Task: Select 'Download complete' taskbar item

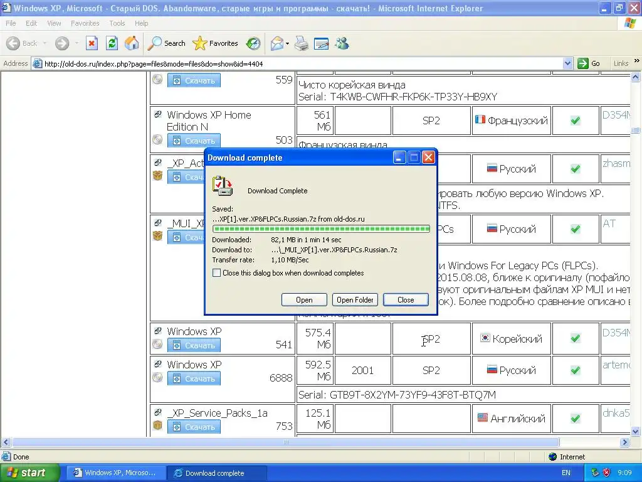Action: click(x=216, y=473)
